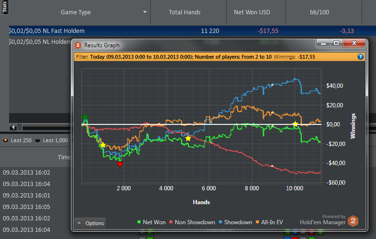Image resolution: width=376 pixels, height=239 pixels.
Task: Select the NL Fast Holdem stats row
Action: pos(144,31)
